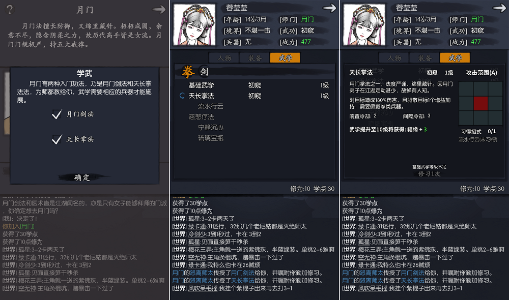509x300 pixels.
Task: Click the refresh circle beside 天长掌法
Action: tap(182, 96)
